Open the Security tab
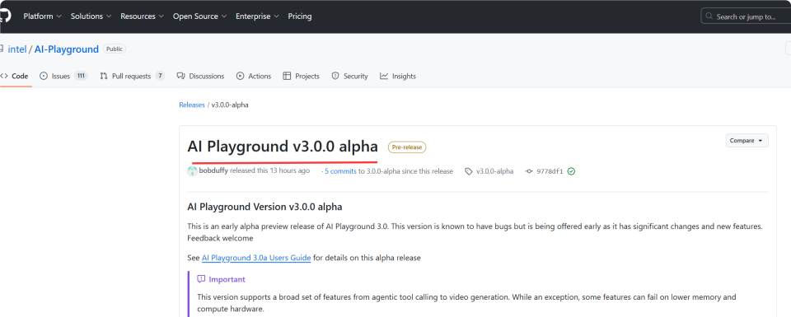This screenshot has width=791, height=317. pos(349,76)
